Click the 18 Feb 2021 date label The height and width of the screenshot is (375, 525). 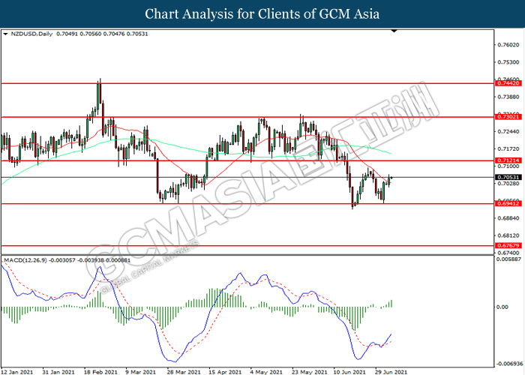[100, 372]
